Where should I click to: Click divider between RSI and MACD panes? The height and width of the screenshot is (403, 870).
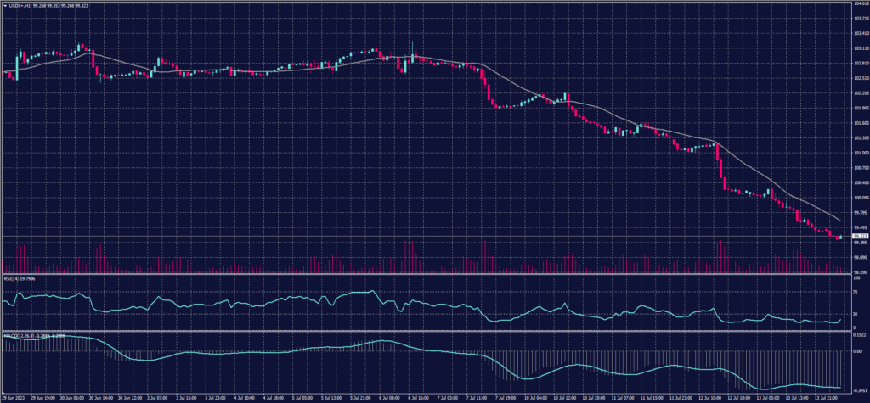(x=425, y=331)
